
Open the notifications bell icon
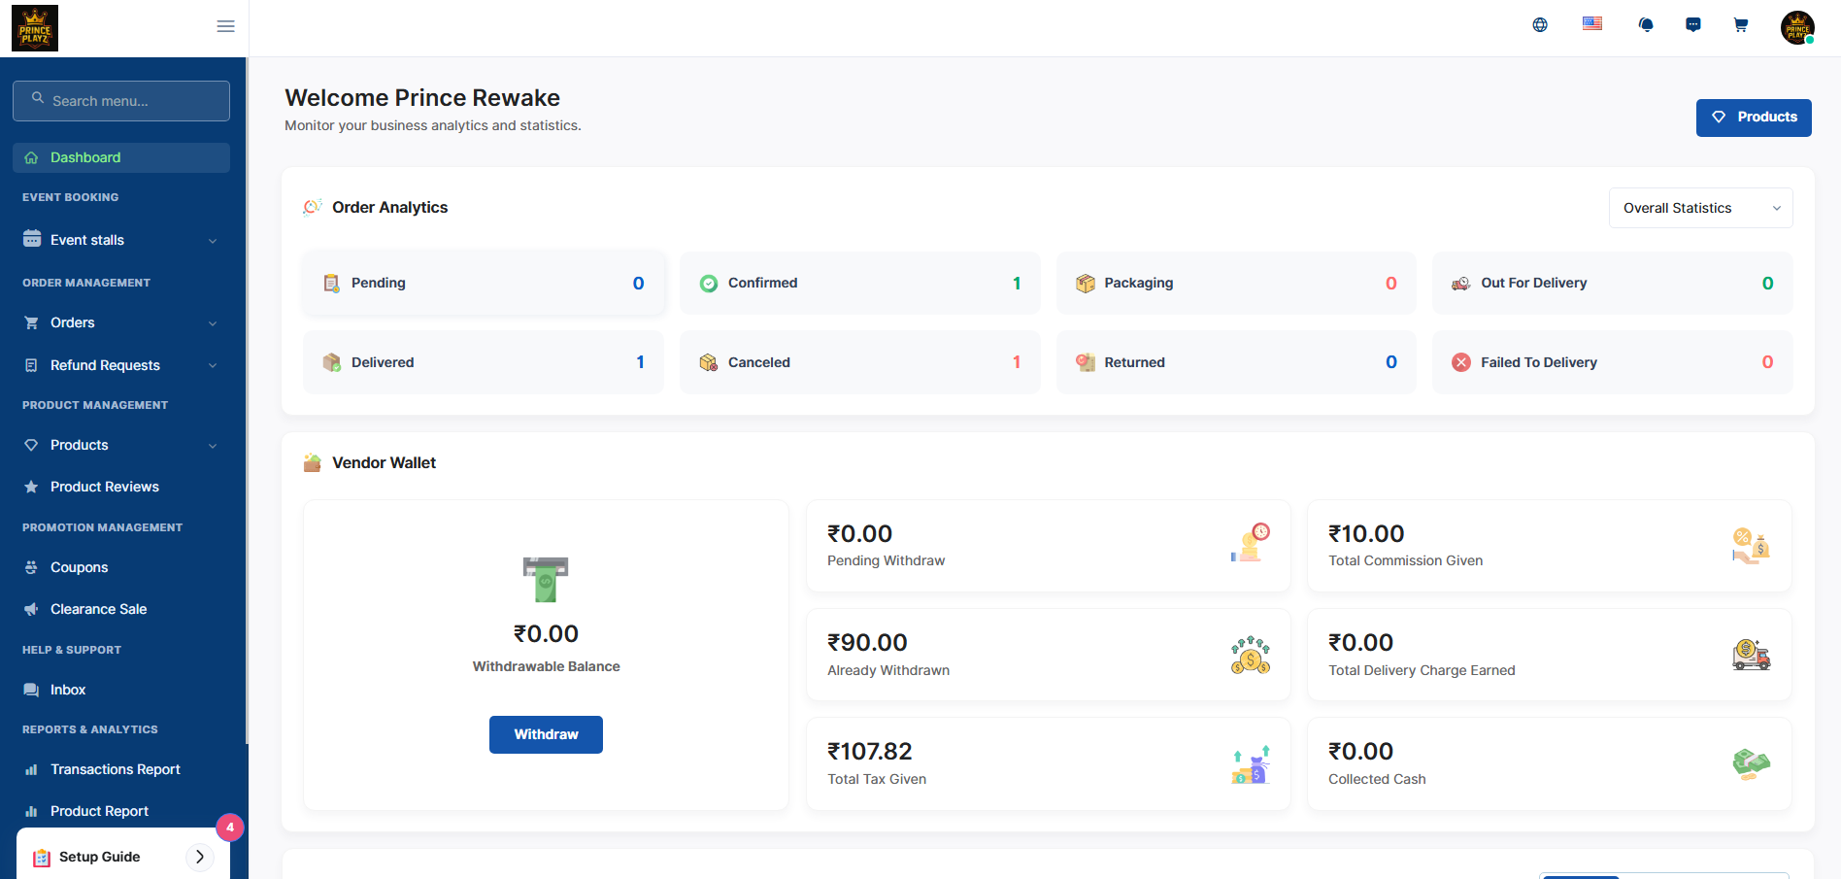point(1646,25)
